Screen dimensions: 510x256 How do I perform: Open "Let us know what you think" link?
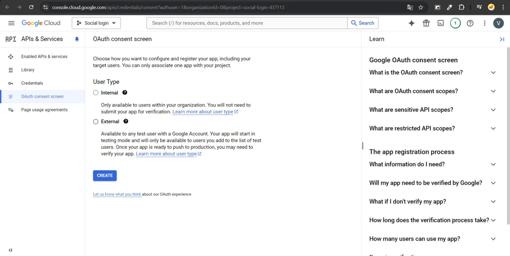(117, 194)
